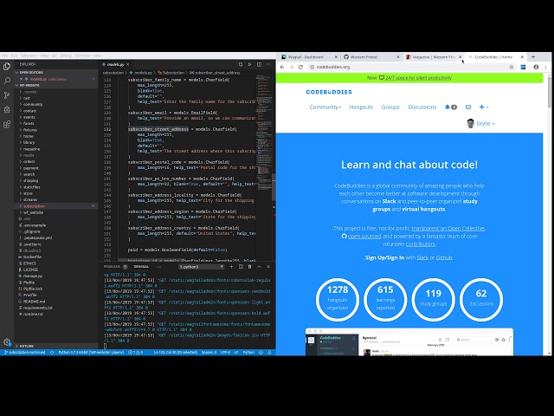Switch to the Wagtail - Dashboard browser tab
Viewport: 554px width, 416px height.
point(306,56)
